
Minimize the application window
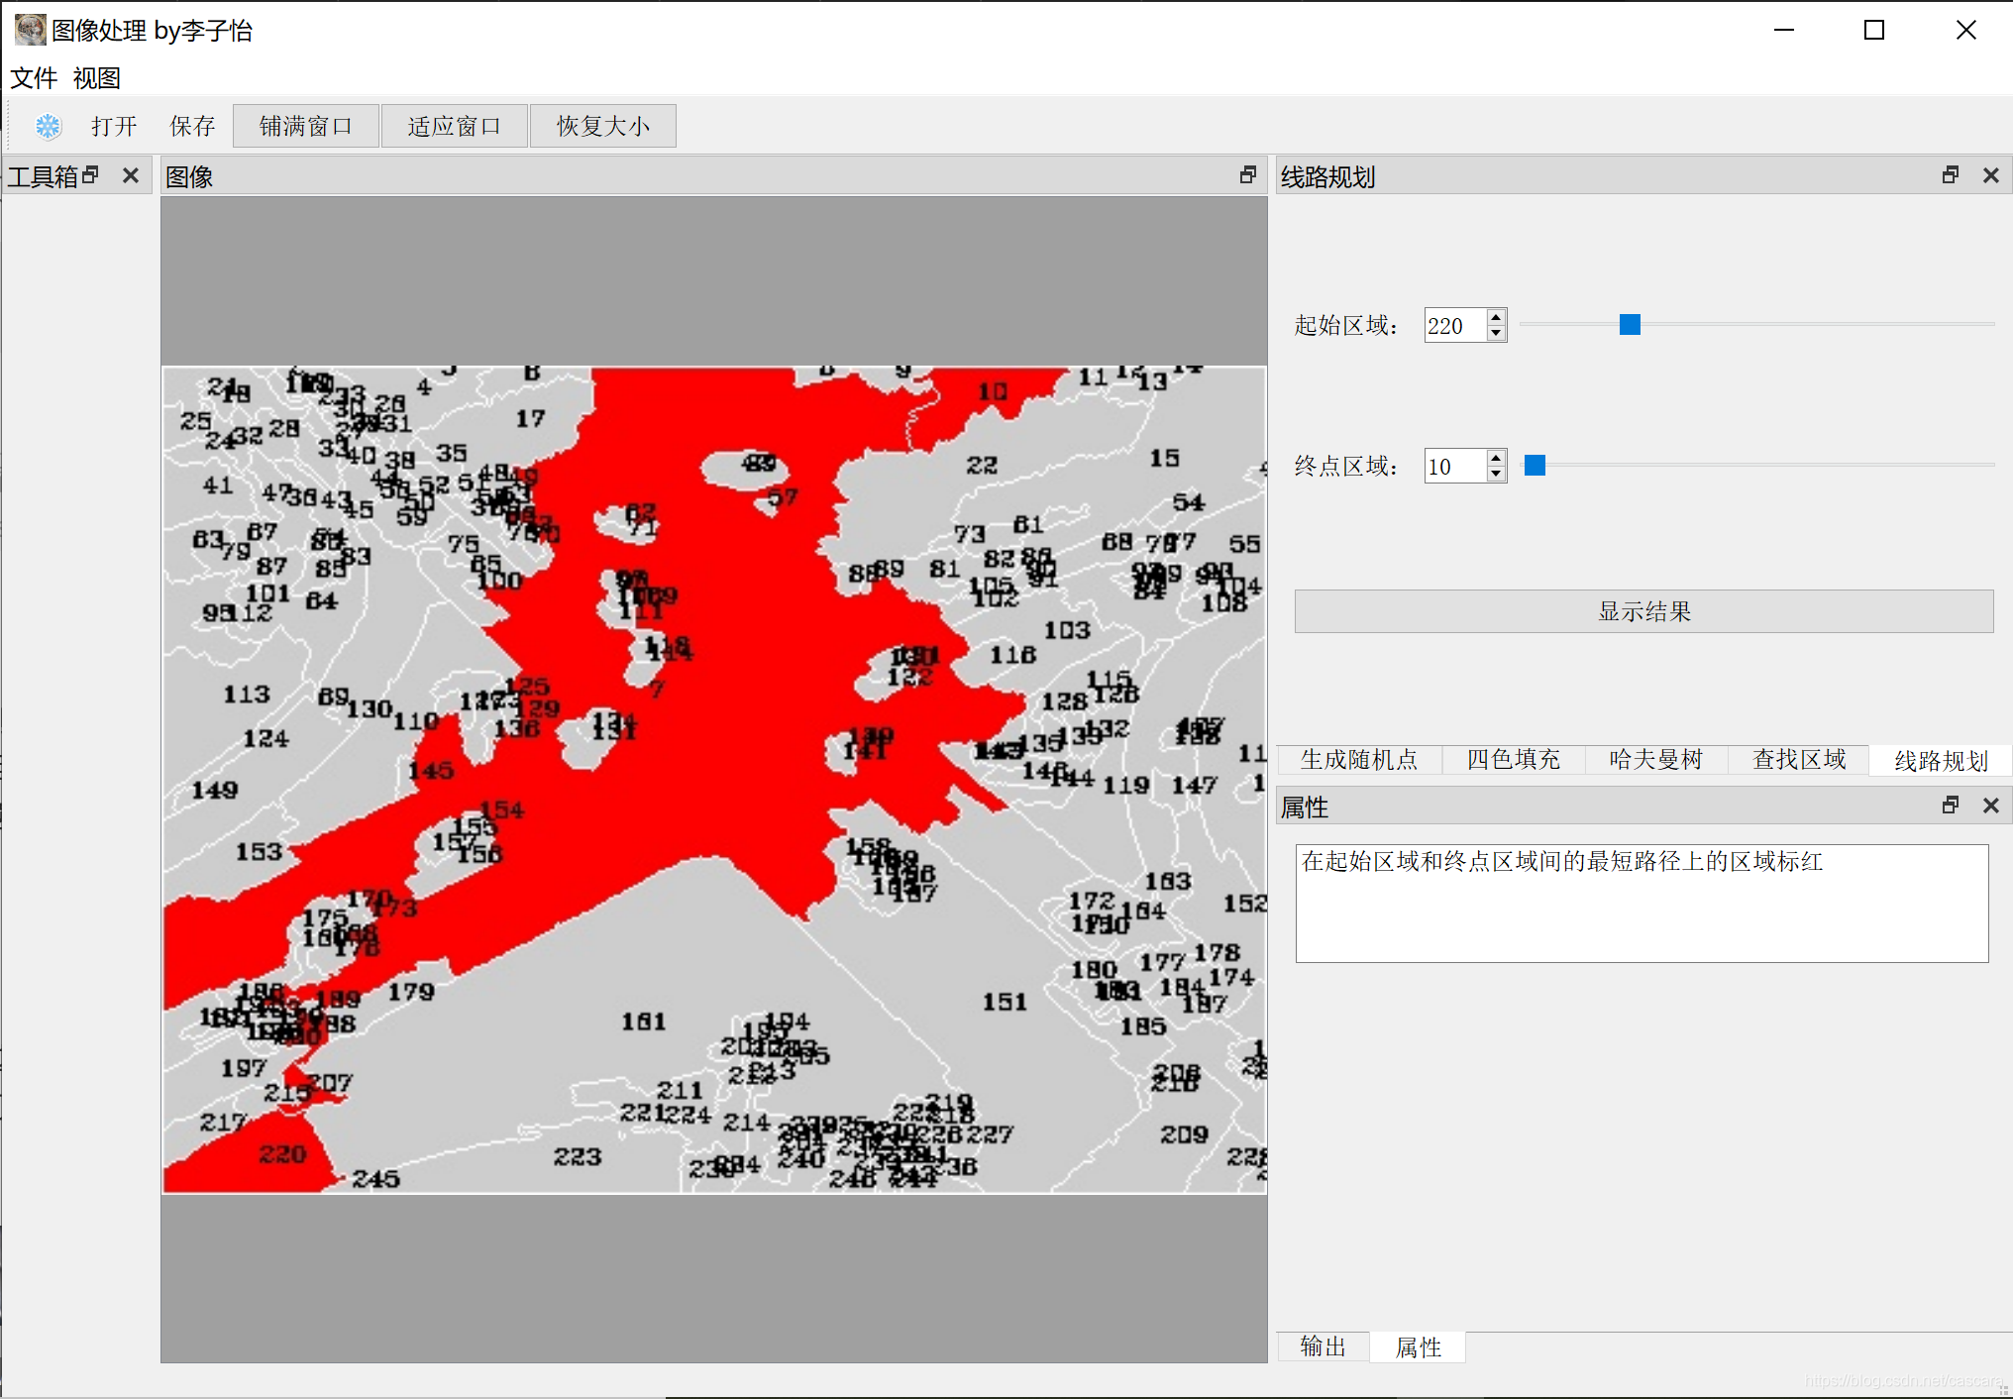[x=1784, y=30]
